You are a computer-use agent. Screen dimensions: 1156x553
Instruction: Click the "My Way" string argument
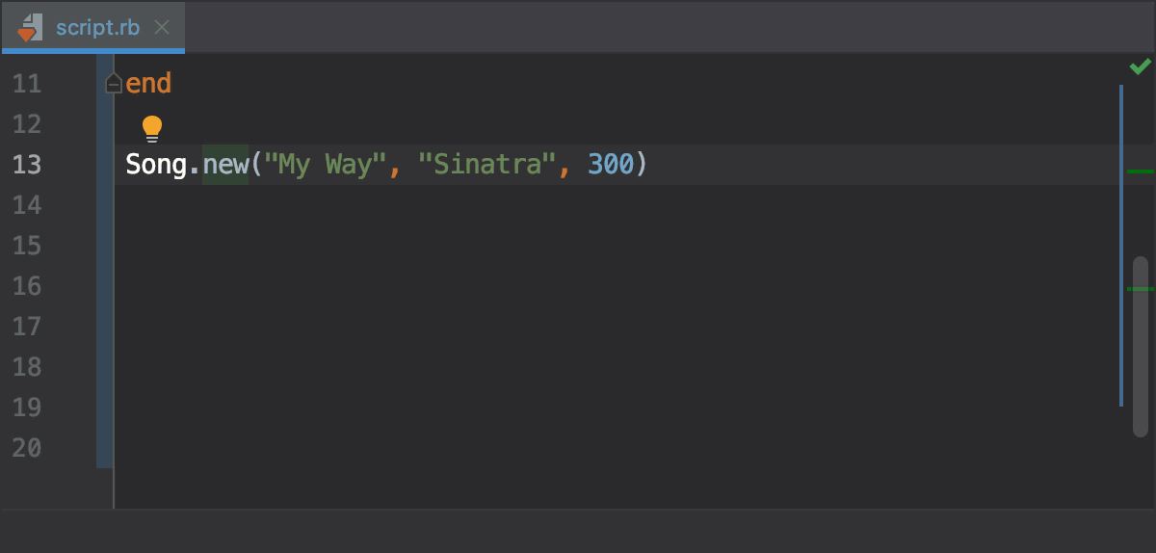tap(326, 165)
